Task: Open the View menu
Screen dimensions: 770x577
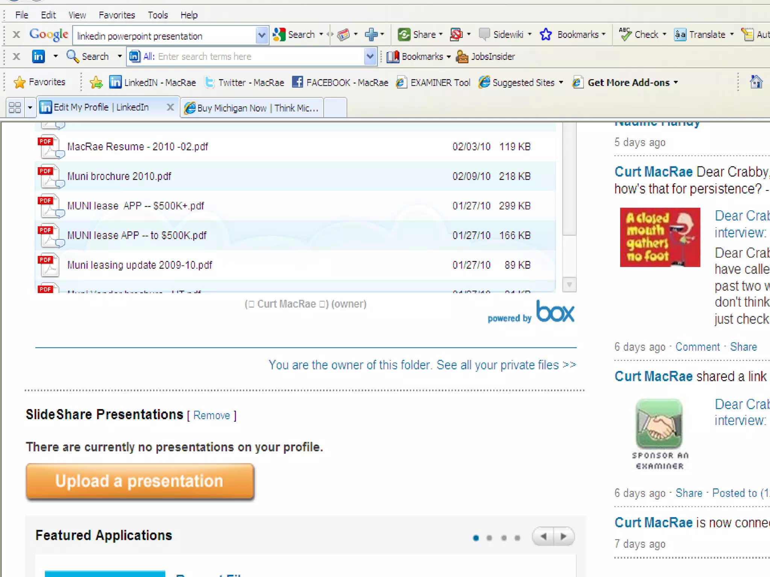Action: [x=77, y=15]
